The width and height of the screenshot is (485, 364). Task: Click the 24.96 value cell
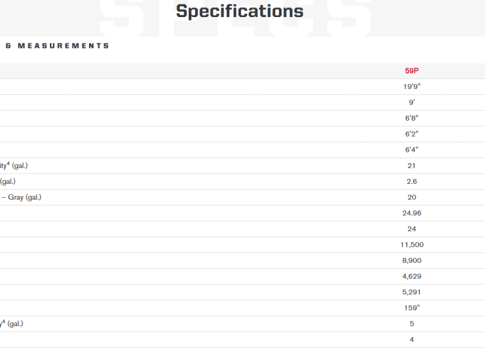(412, 213)
